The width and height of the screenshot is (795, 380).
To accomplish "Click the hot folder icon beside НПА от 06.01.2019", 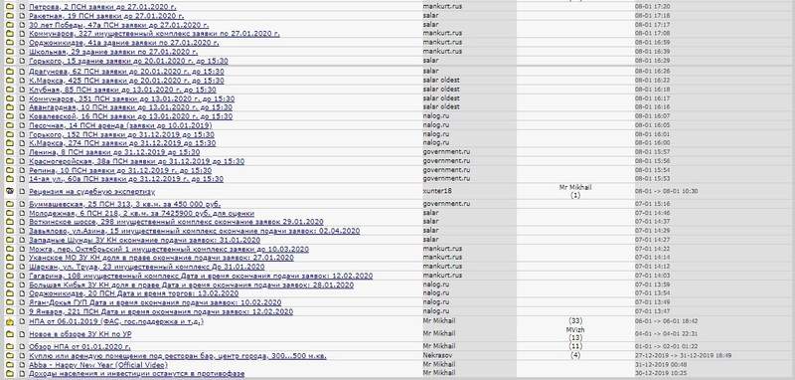I will [10, 321].
